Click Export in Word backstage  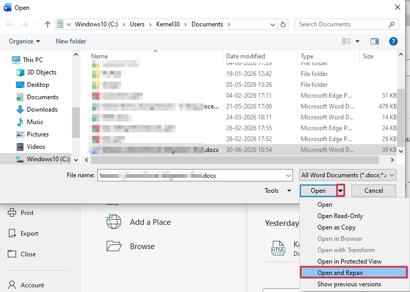pos(23,233)
